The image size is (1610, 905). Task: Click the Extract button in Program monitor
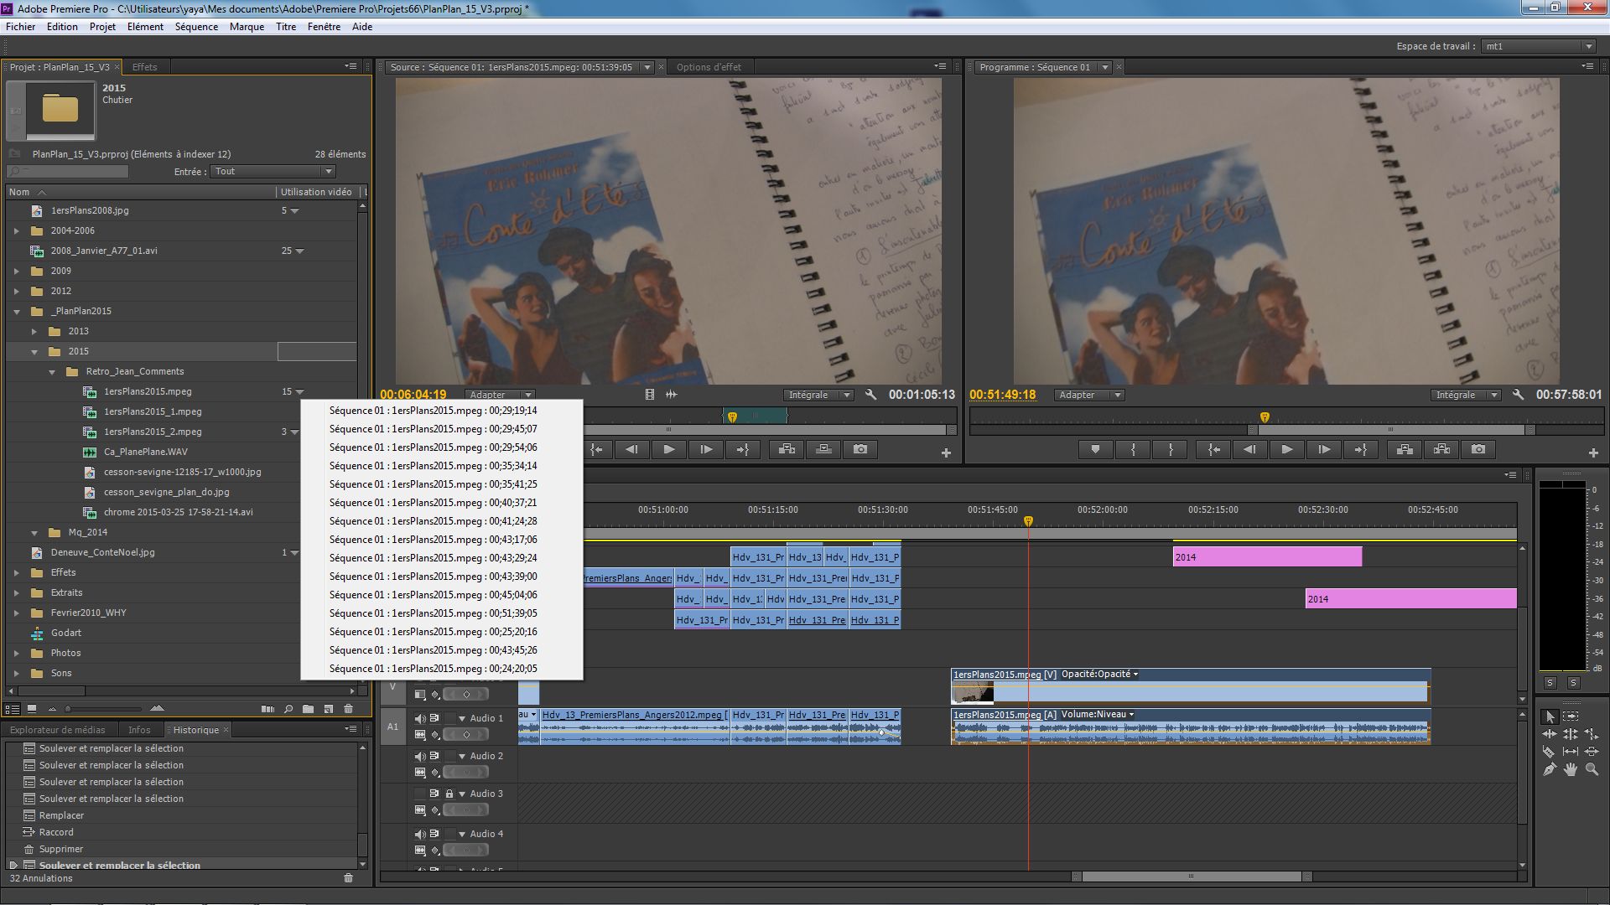[1441, 449]
